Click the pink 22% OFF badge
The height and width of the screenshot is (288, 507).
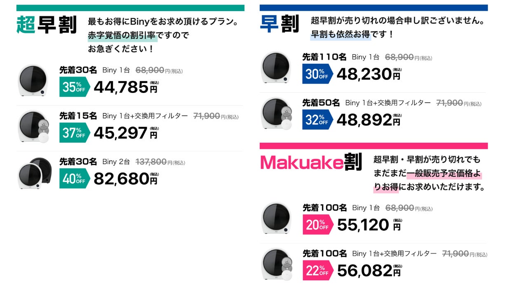[x=318, y=270]
